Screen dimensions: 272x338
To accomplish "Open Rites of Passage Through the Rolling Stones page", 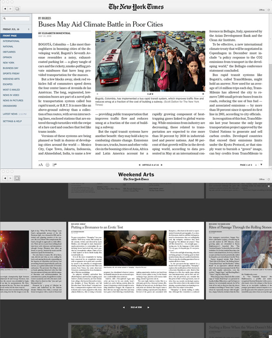I will tap(239, 261).
